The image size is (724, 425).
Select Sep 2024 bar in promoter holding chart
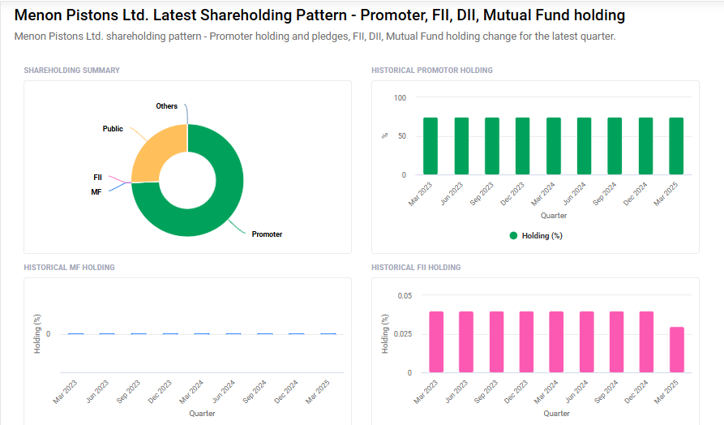tap(615, 146)
